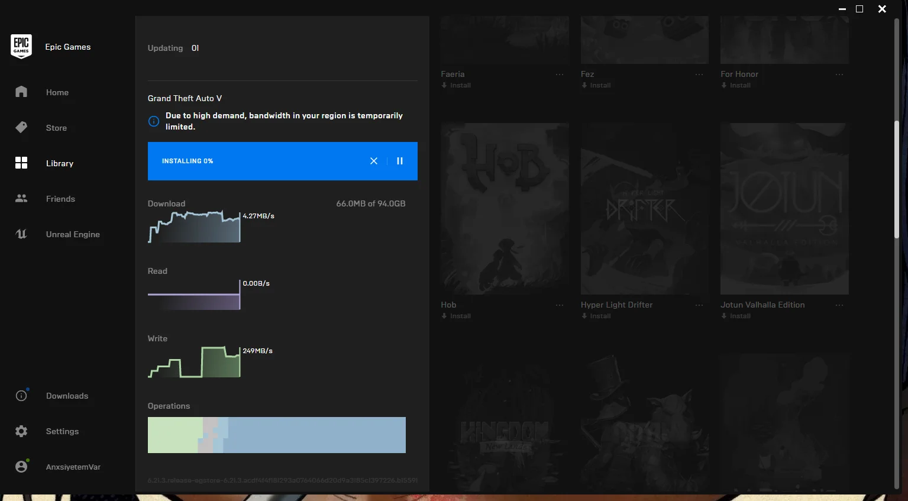Select the Library grid icon
The image size is (908, 501).
click(x=21, y=163)
